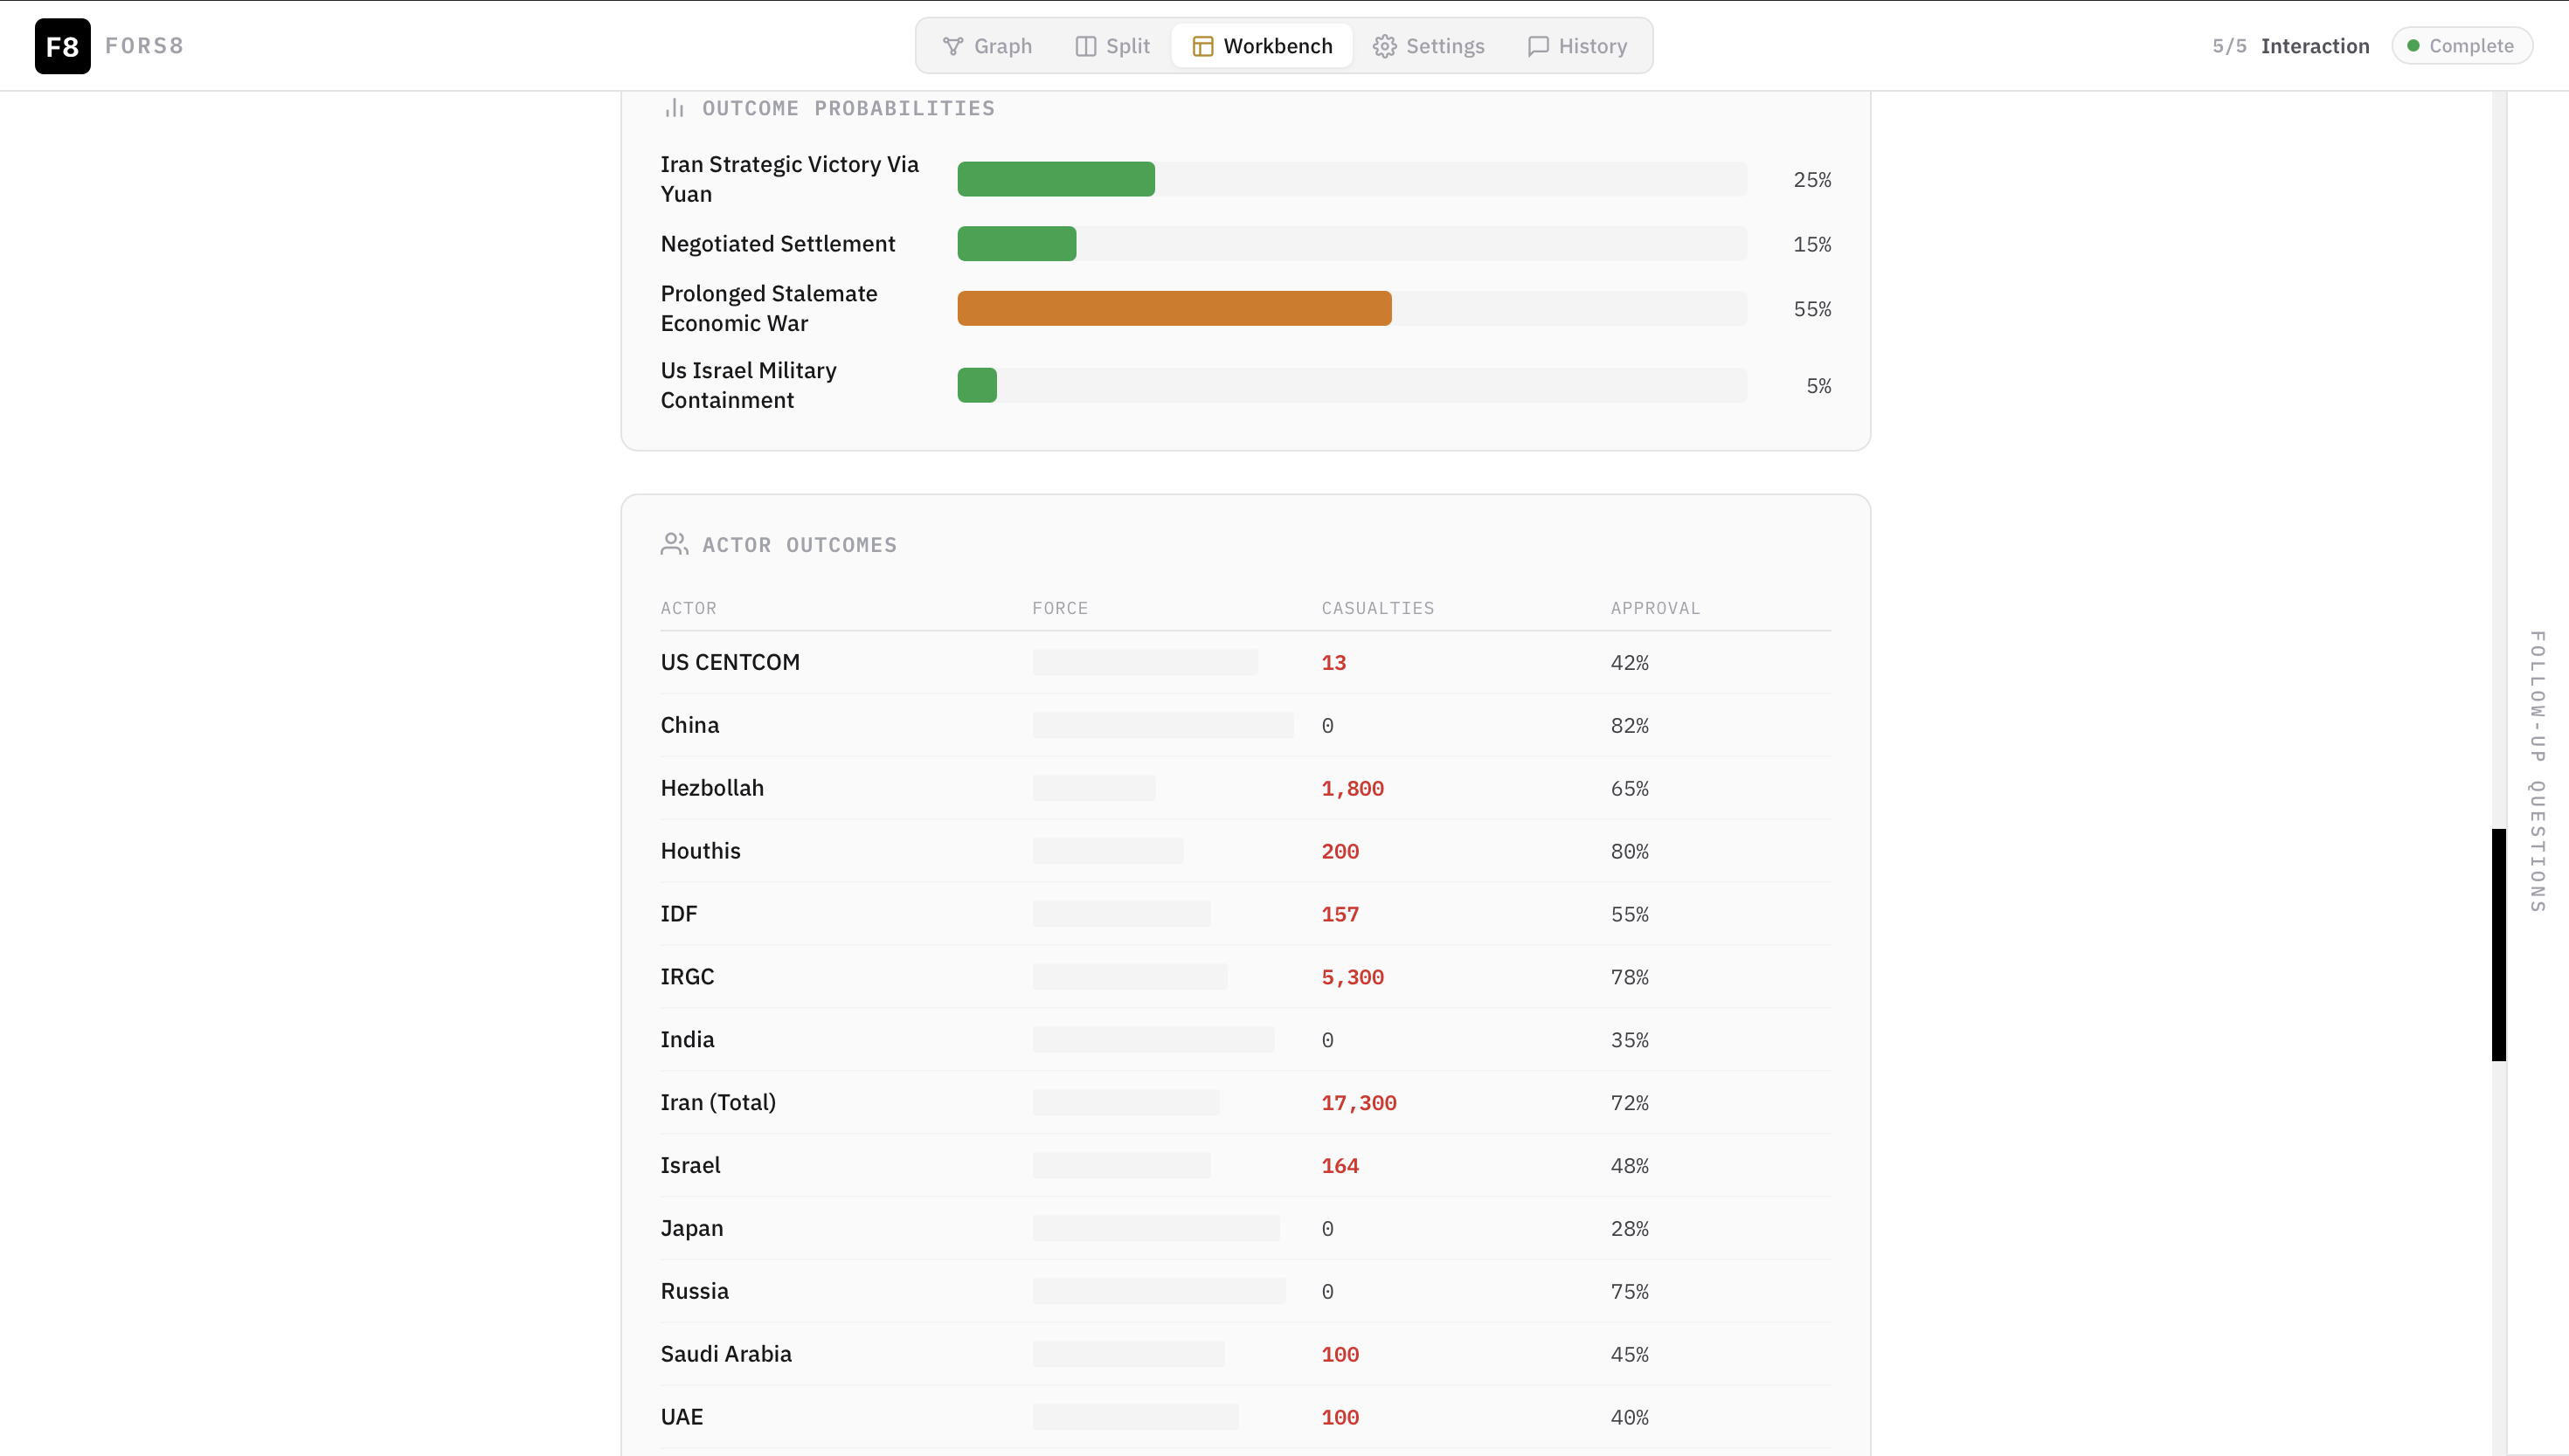Image resolution: width=2569 pixels, height=1456 pixels.
Task: Click the Russia approval value 75%
Action: (1630, 1292)
